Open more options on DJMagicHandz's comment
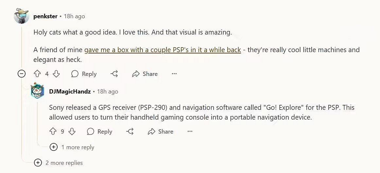The width and height of the screenshot is (380, 173). 190,132
